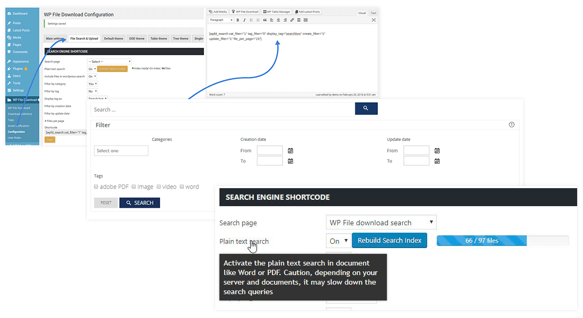
Task: Expand the Categories Select one dropdown
Action: [x=121, y=151]
